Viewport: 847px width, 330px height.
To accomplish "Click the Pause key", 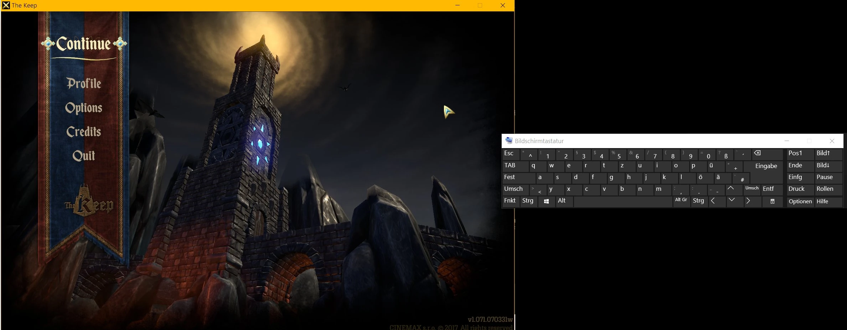I will [x=828, y=178].
